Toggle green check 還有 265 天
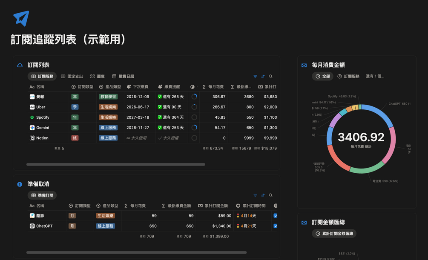428x260 pixels. pyautogui.click(x=160, y=97)
